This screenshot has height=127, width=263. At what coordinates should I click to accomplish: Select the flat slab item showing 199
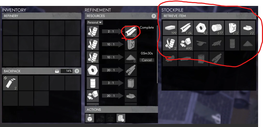(170, 28)
